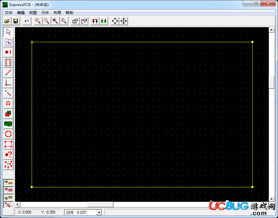Select the place filled plane tool
Viewport: 278px width, 218px height.
pos(8,124)
